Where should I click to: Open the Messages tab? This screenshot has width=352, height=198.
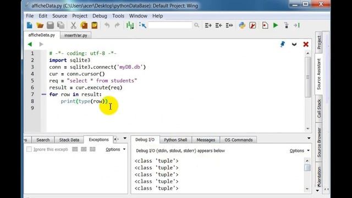click(x=206, y=140)
